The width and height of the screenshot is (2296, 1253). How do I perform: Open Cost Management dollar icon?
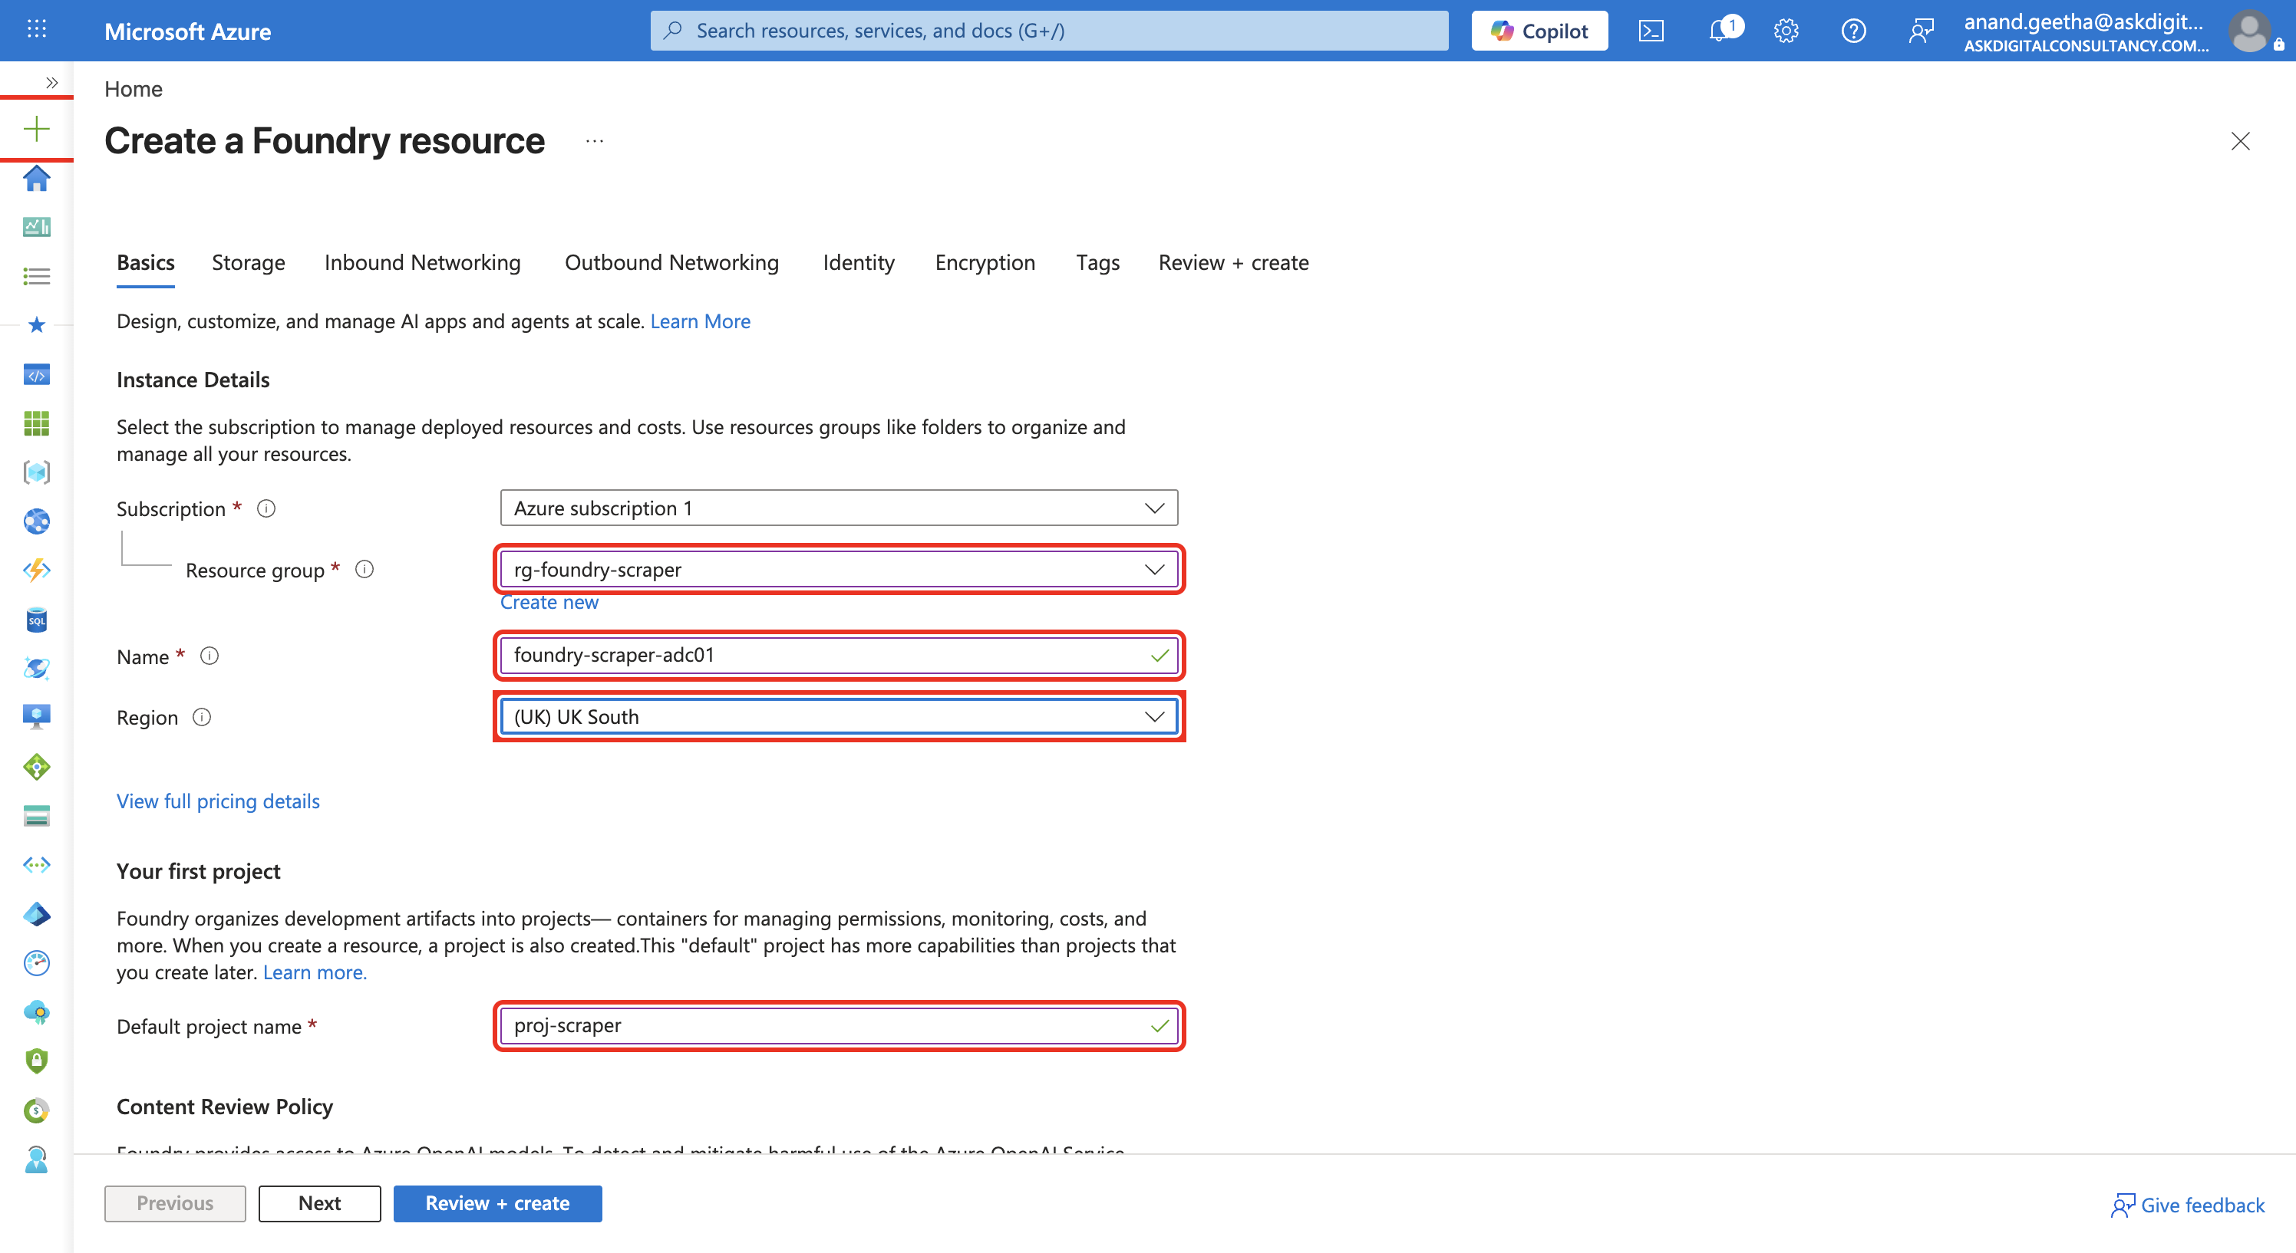[x=37, y=1110]
